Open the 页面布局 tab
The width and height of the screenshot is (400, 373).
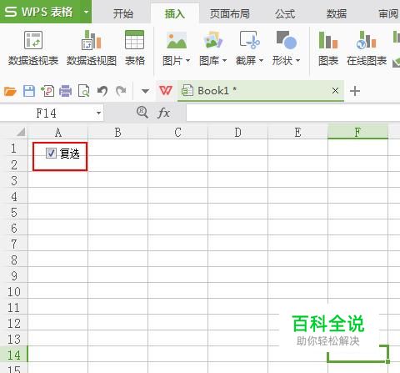point(229,13)
